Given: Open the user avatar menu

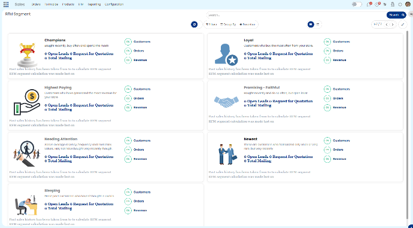Looking at the screenshot, I should pos(408,4).
